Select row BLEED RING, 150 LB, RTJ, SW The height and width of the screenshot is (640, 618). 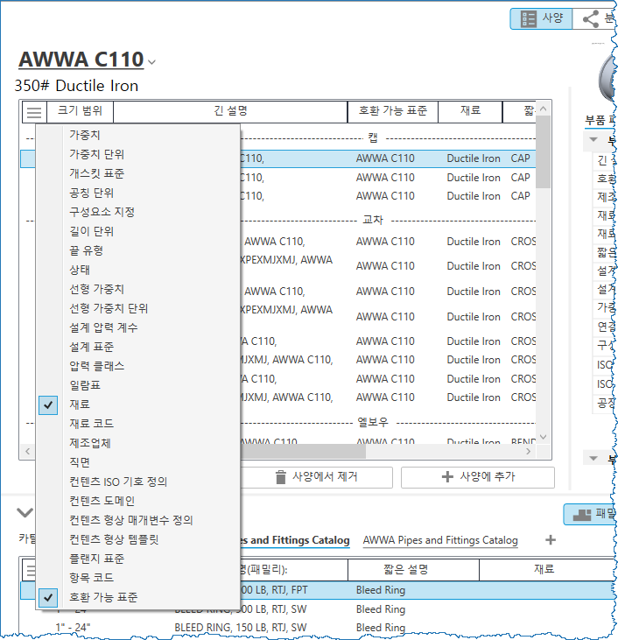(x=319, y=628)
